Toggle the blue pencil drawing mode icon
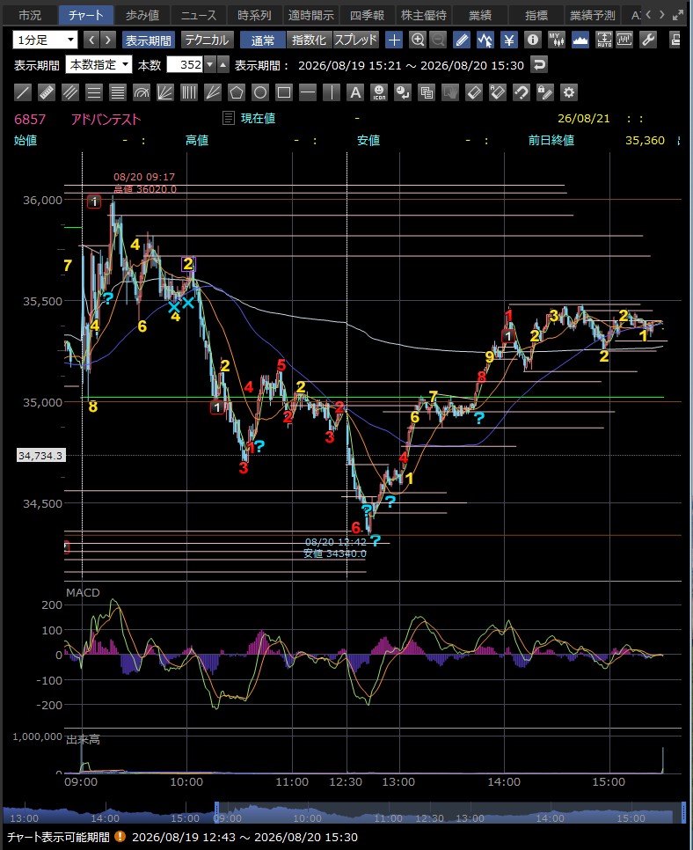The height and width of the screenshot is (850, 693). pyautogui.click(x=463, y=40)
